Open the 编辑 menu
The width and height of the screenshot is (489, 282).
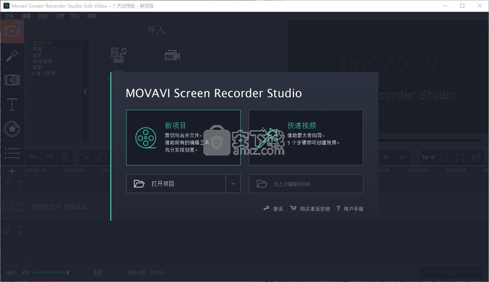click(26, 16)
